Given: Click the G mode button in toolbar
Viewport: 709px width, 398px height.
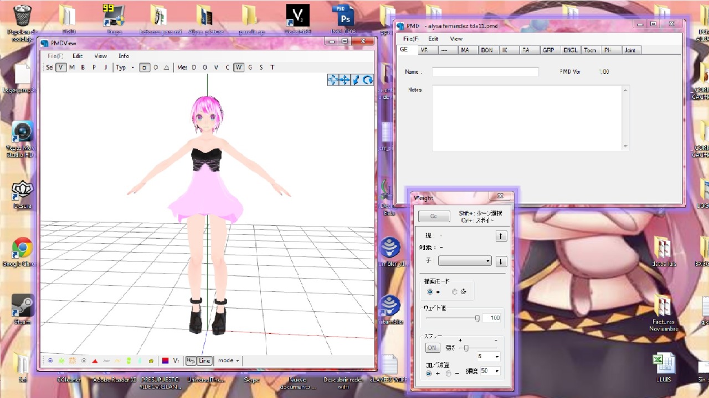Looking at the screenshot, I should [250, 67].
